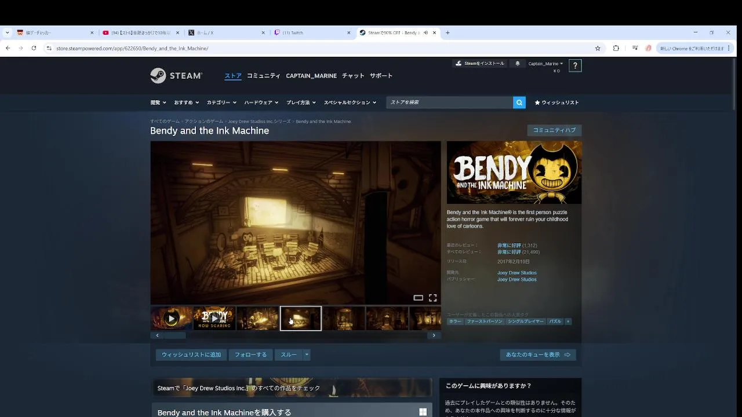Click the すべてのゲーム breadcrumb
Viewport: 742px width, 417px height.
(x=165, y=122)
